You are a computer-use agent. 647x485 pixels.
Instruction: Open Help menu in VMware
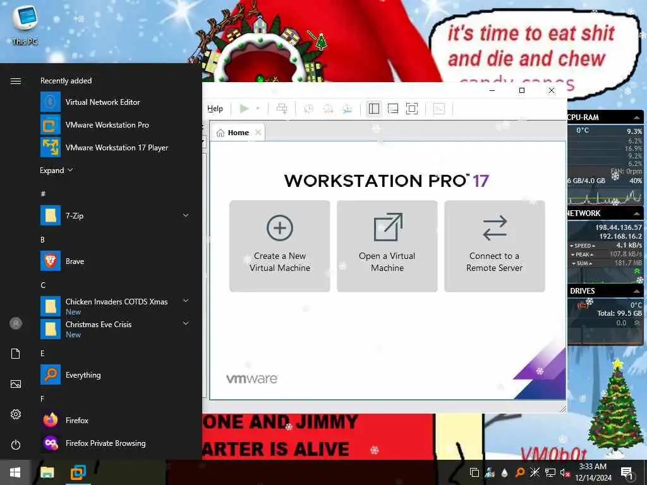pyautogui.click(x=215, y=109)
